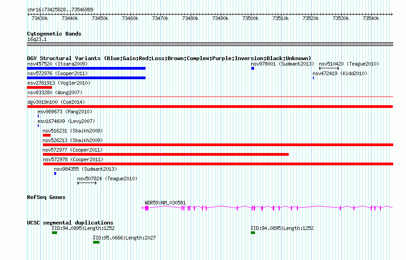This screenshot has width=406, height=260.
Task: Click the 16q23.1 cytogenetic band bar
Action: pyautogui.click(x=210, y=44)
